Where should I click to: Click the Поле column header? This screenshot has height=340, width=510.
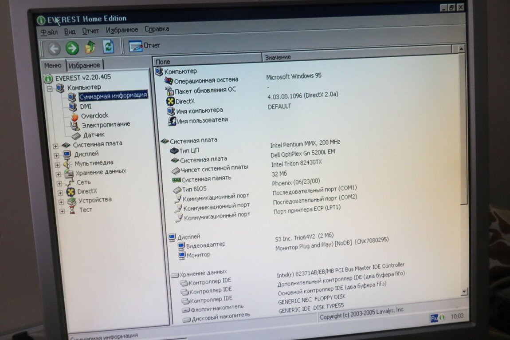pos(163,62)
